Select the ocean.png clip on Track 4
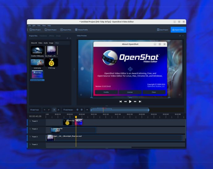The width and height of the screenshot is (213, 169). (73, 130)
